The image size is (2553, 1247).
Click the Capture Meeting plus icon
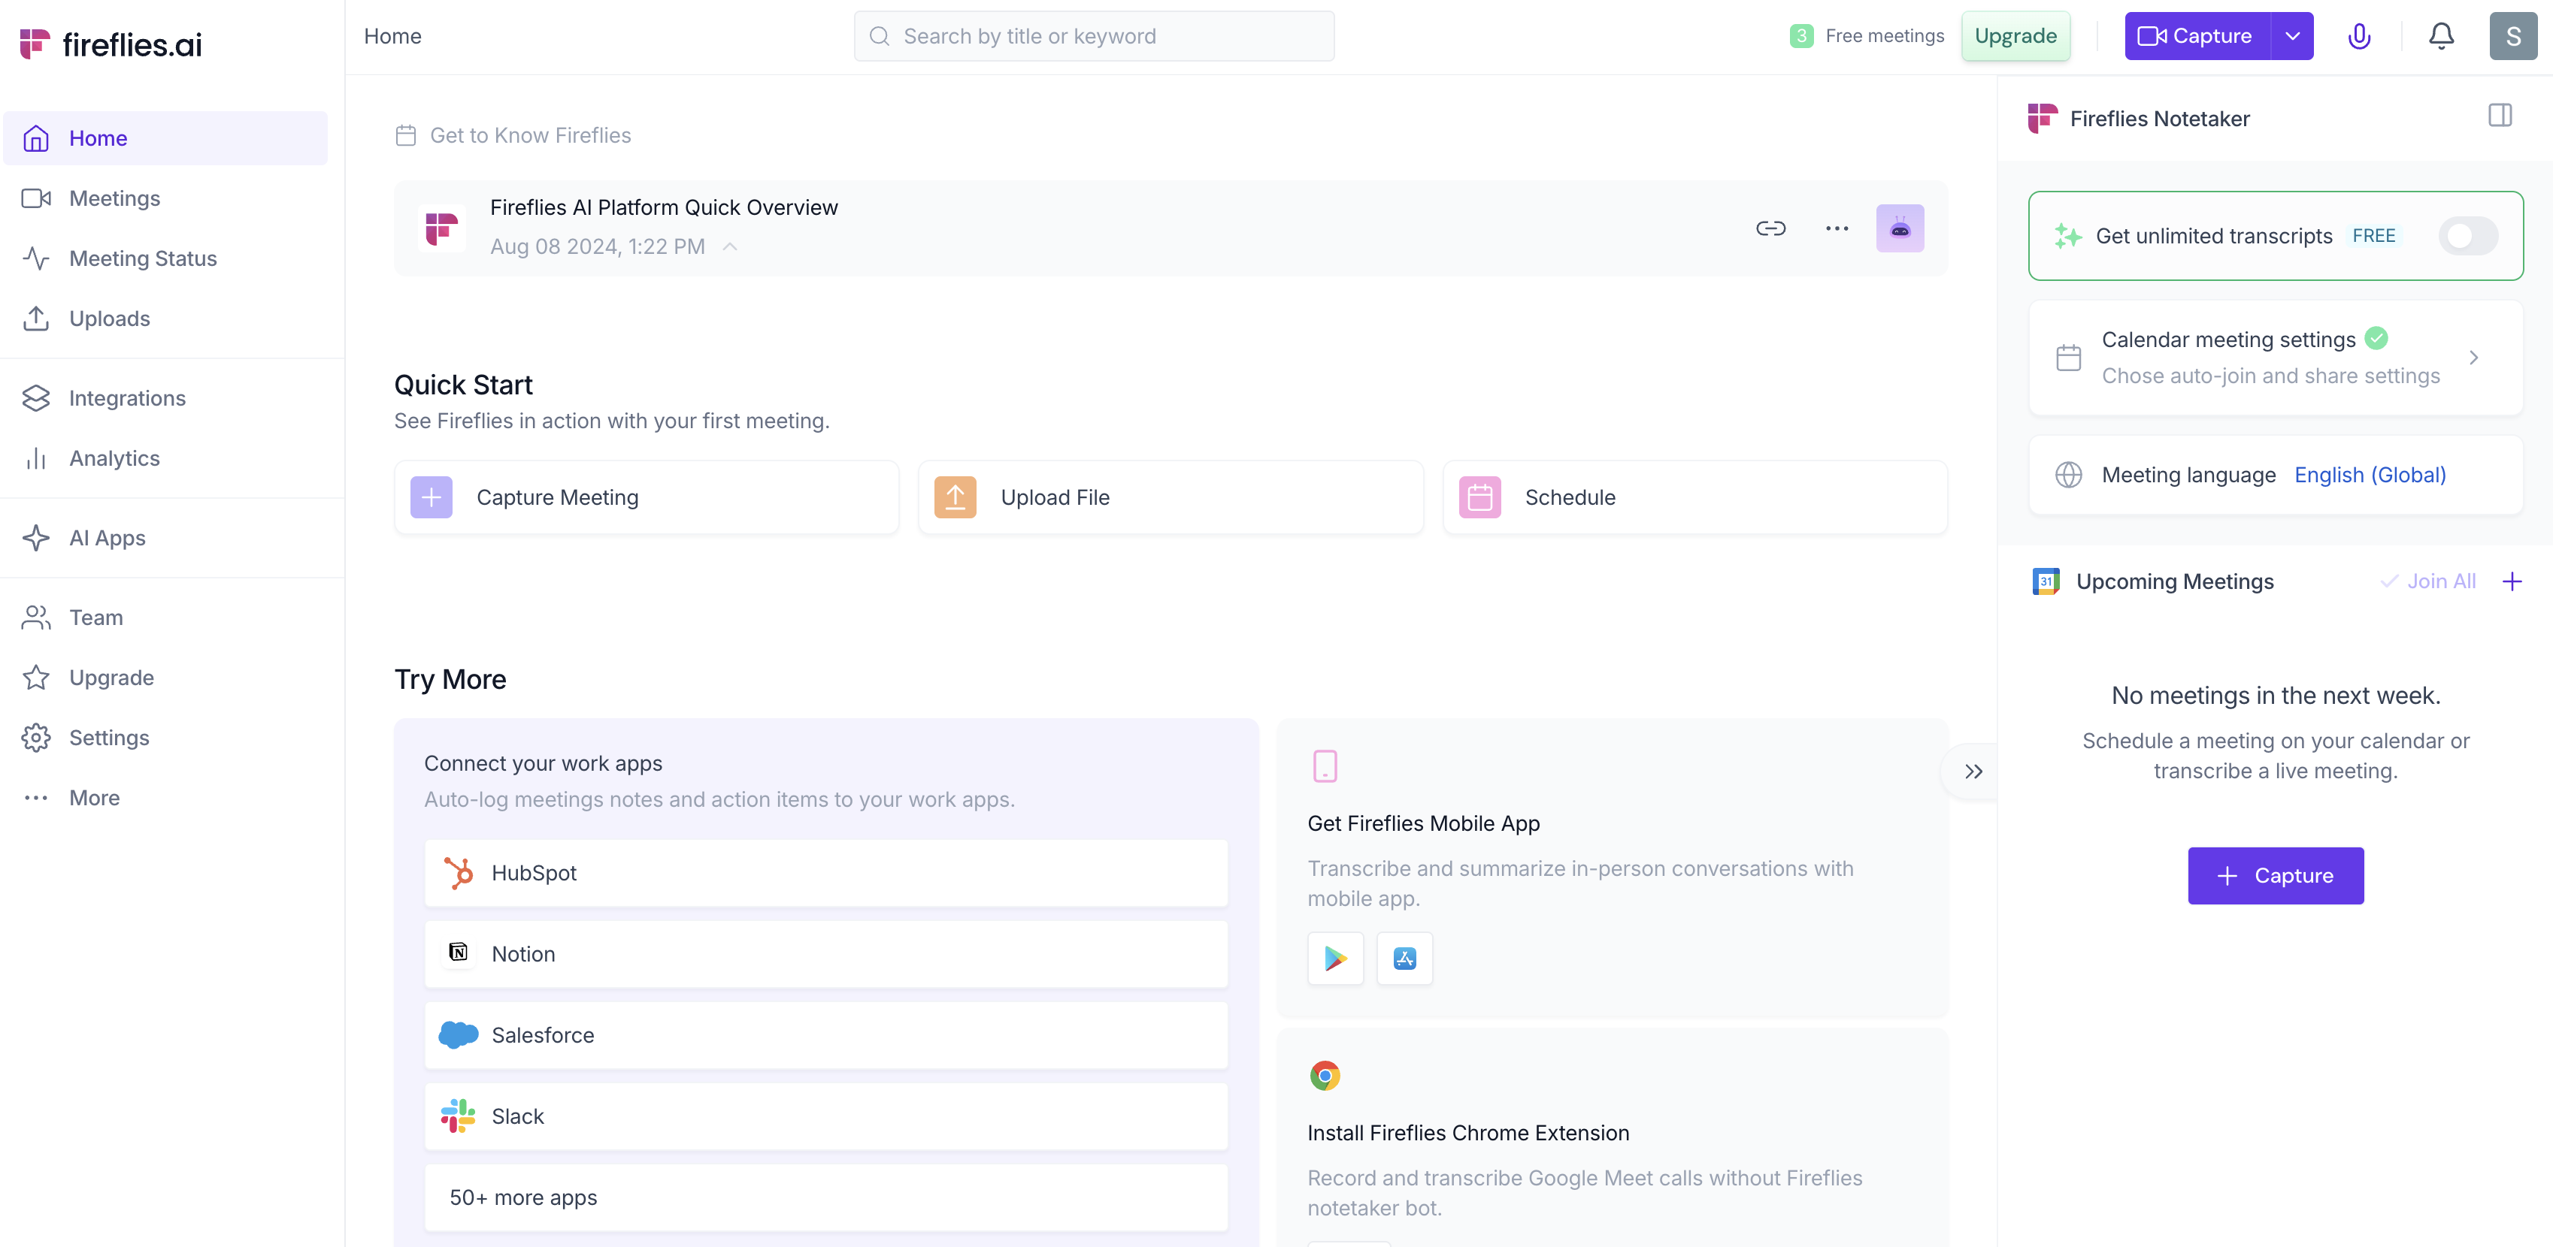431,497
